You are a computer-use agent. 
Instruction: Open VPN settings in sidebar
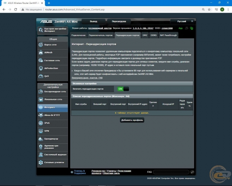[x=53, y=131]
